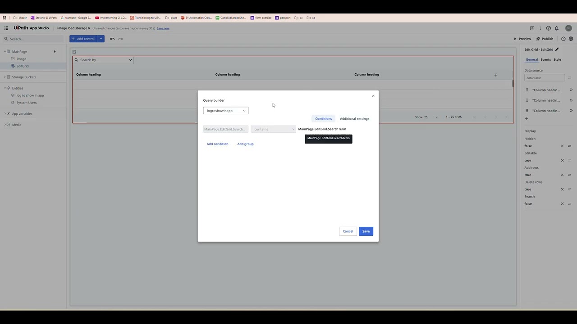Open the EY Automation Cloud bookmark

pyautogui.click(x=196, y=18)
